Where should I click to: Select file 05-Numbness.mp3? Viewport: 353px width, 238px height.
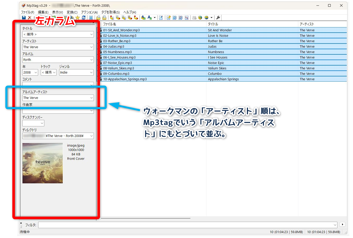pyautogui.click(x=117, y=52)
